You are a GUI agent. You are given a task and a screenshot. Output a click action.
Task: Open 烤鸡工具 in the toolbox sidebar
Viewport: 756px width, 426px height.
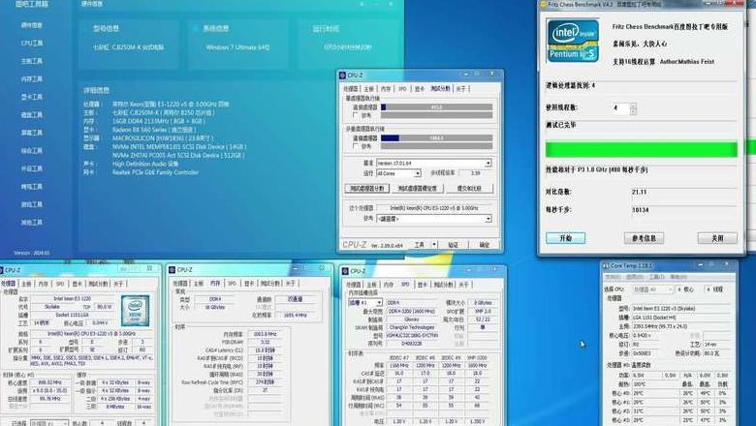tap(32, 186)
